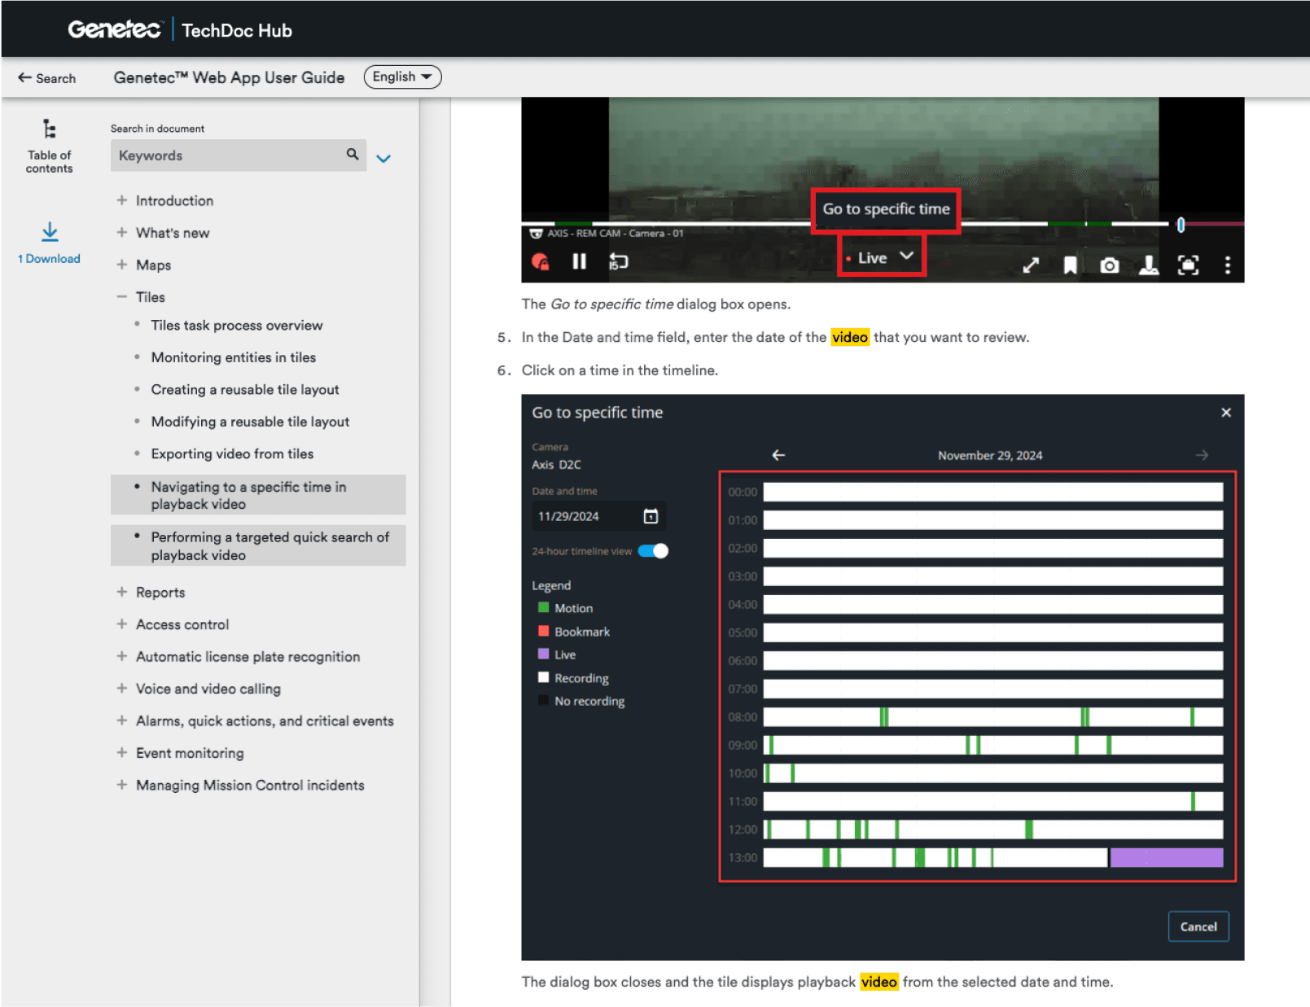
Task: Expand the search options chevron
Action: [x=383, y=158]
